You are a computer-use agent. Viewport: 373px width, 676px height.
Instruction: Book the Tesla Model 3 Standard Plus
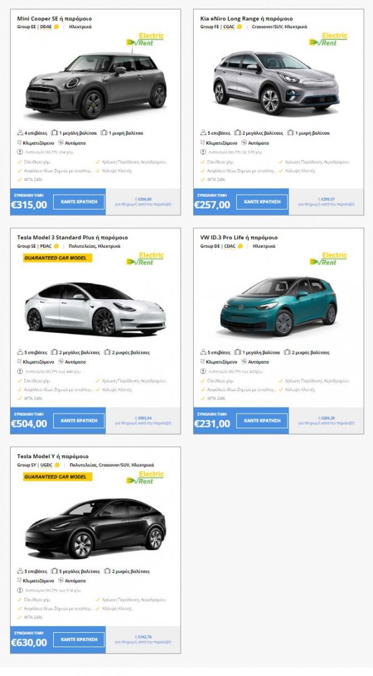coord(79,421)
